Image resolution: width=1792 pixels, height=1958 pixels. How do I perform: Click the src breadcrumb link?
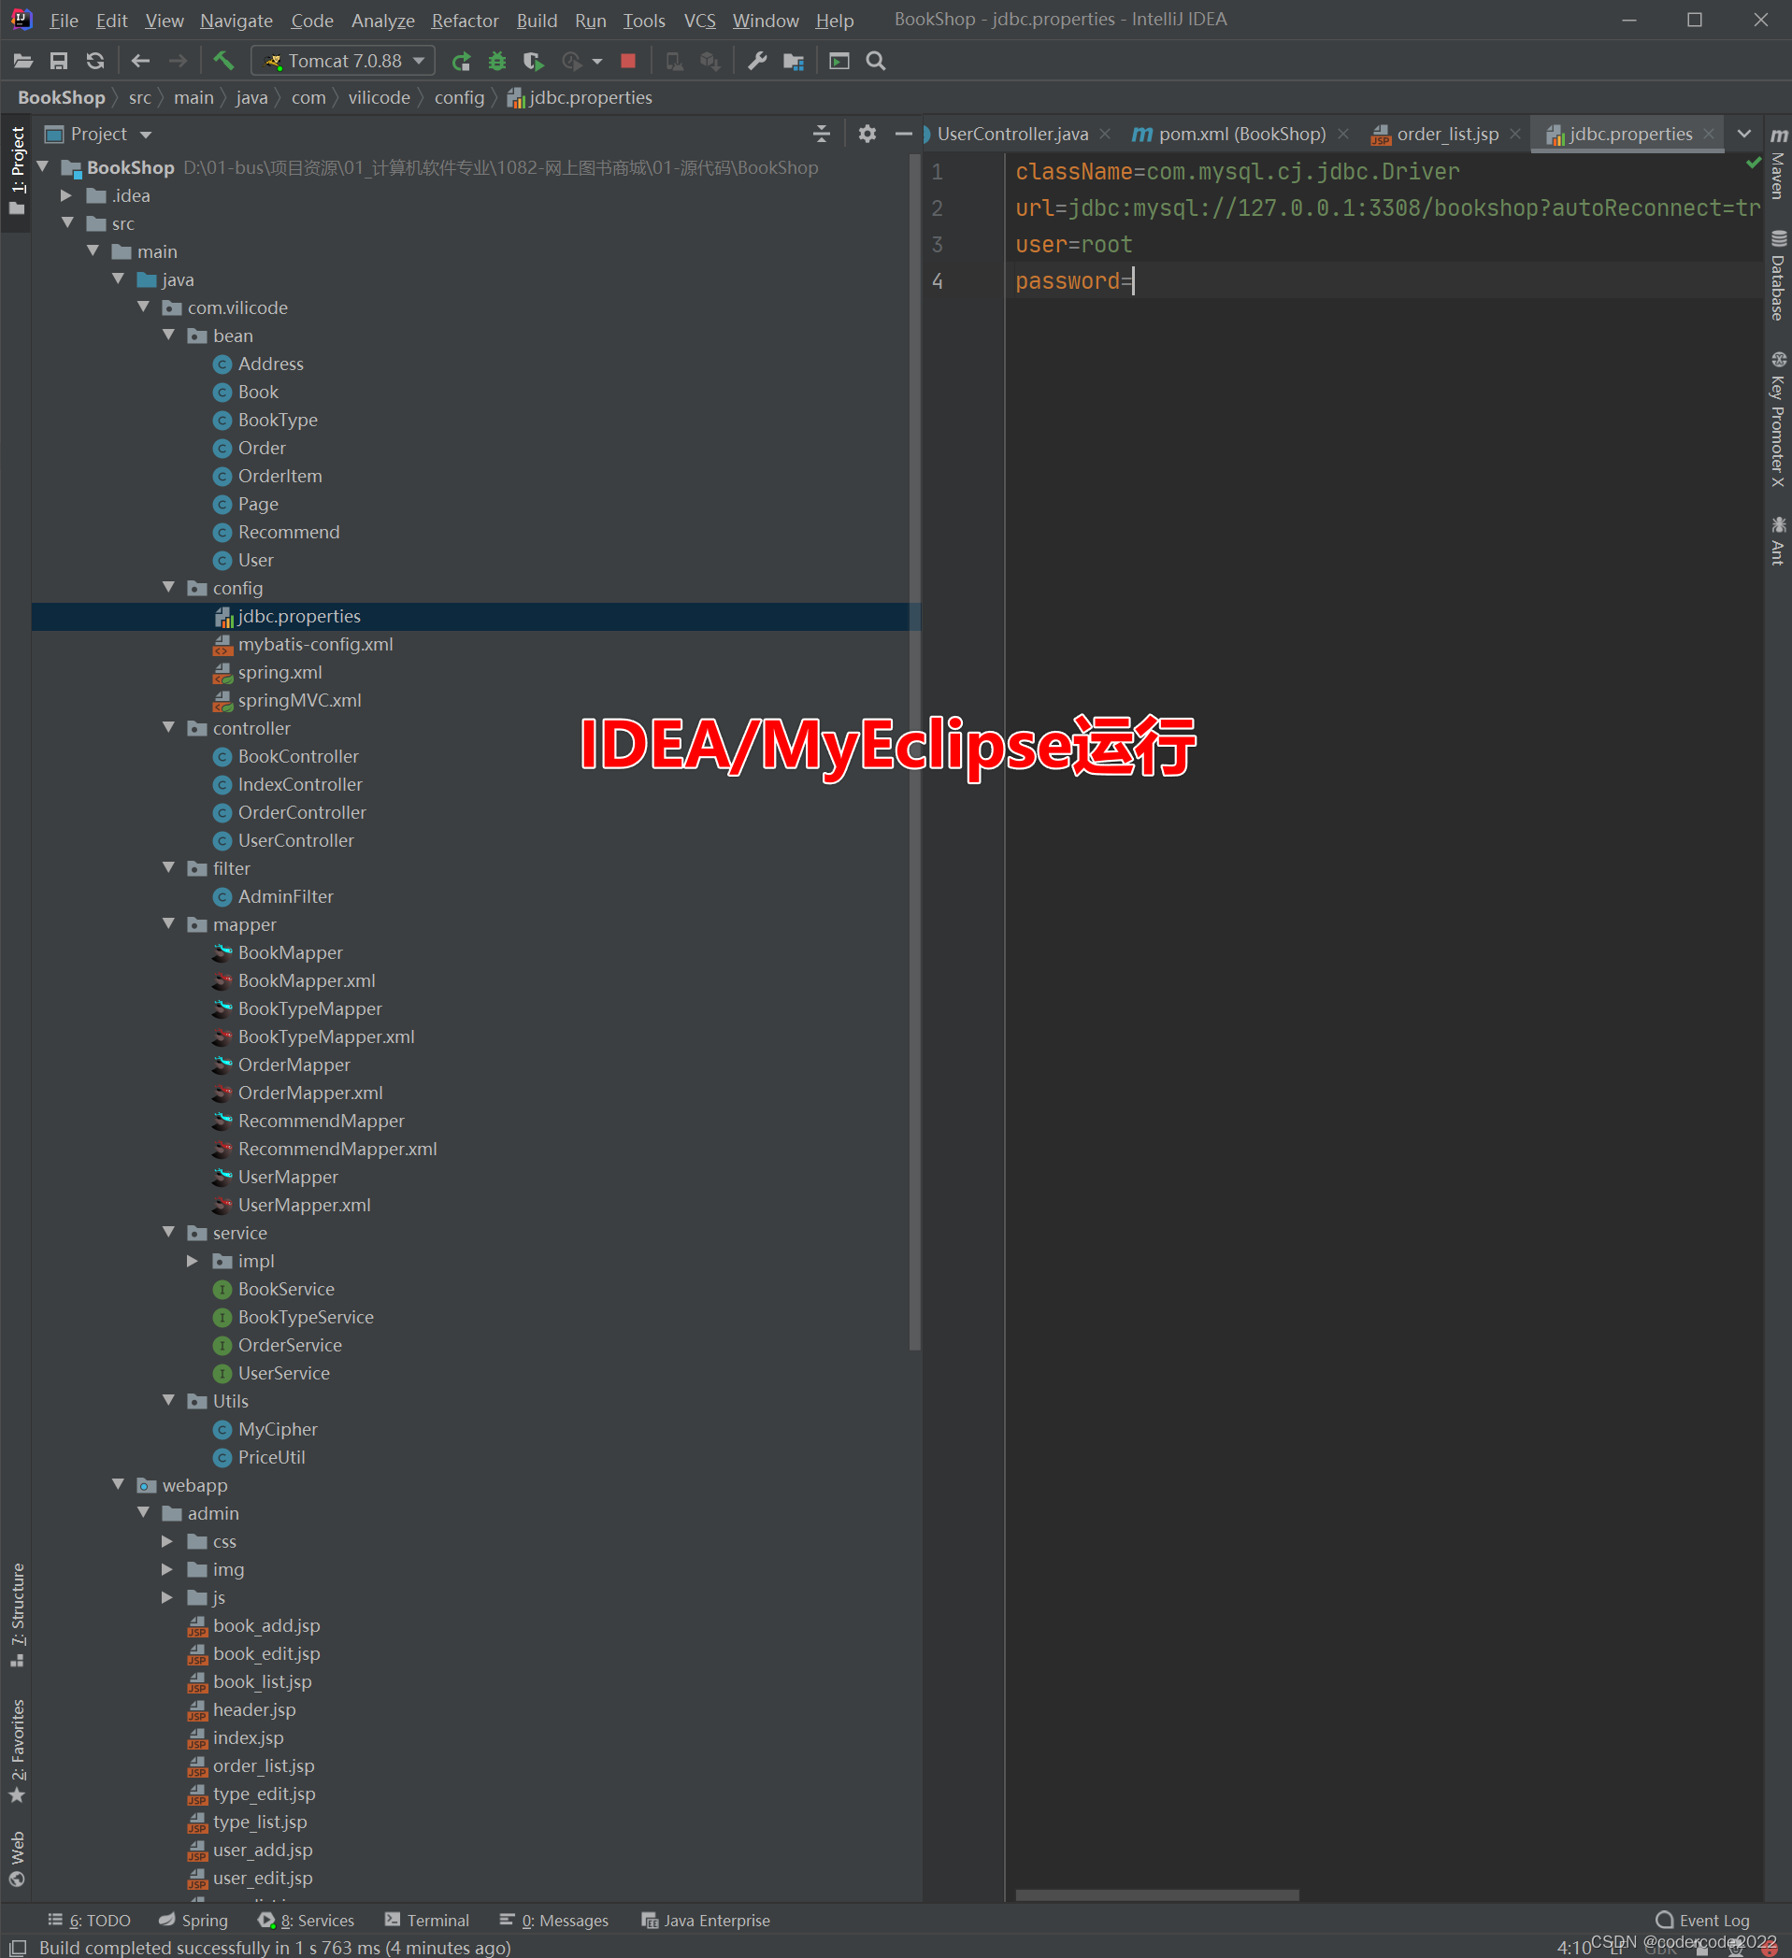click(x=140, y=97)
